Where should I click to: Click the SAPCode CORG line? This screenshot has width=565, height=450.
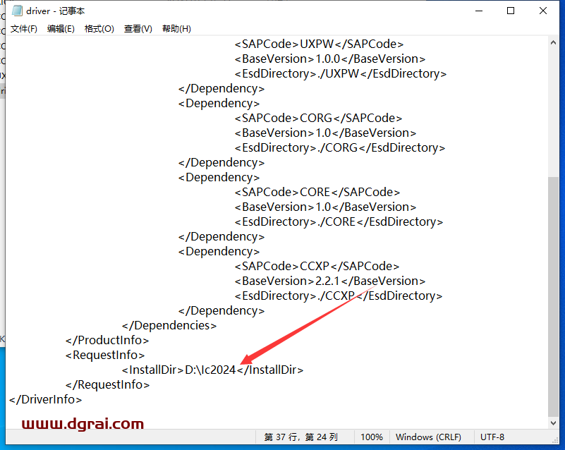pos(318,118)
